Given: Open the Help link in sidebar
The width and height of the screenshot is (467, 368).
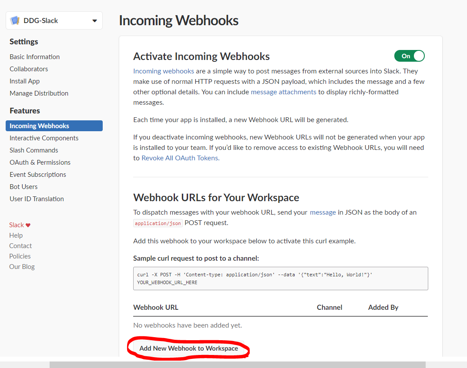Looking at the screenshot, I should pyautogui.click(x=16, y=235).
